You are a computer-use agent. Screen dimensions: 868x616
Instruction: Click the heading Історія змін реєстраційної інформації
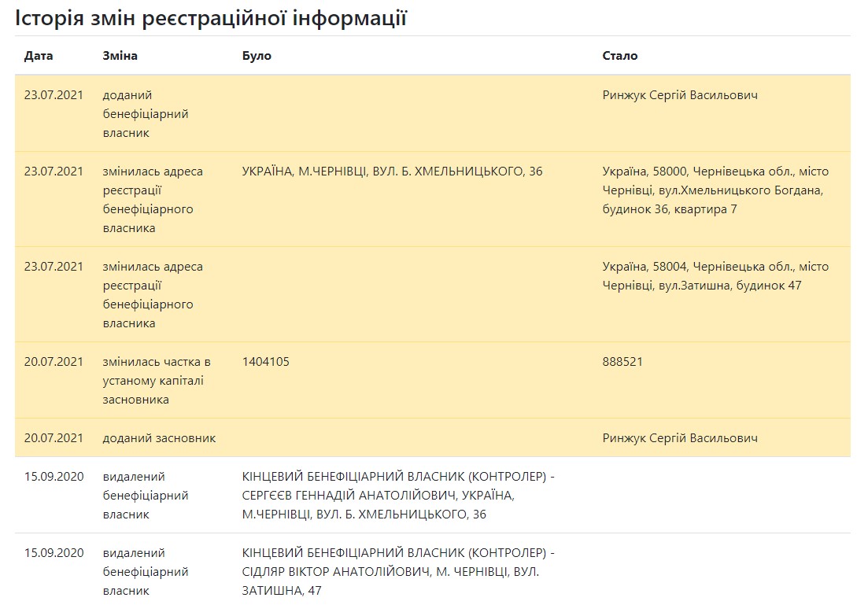[211, 18]
